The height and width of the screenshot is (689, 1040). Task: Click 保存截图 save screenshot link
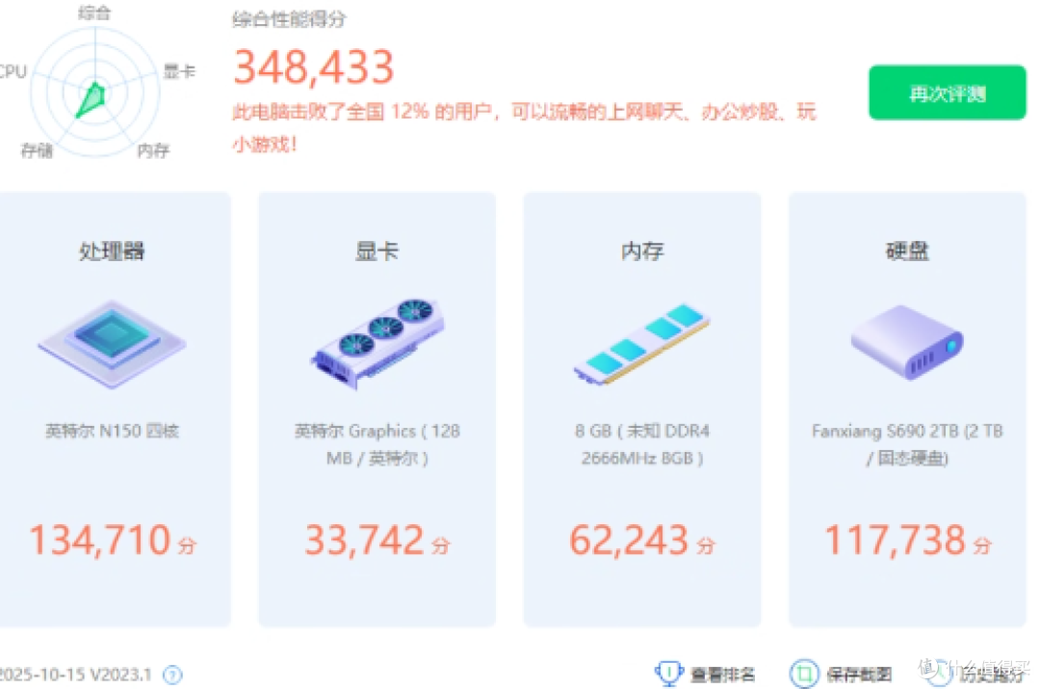(859, 675)
